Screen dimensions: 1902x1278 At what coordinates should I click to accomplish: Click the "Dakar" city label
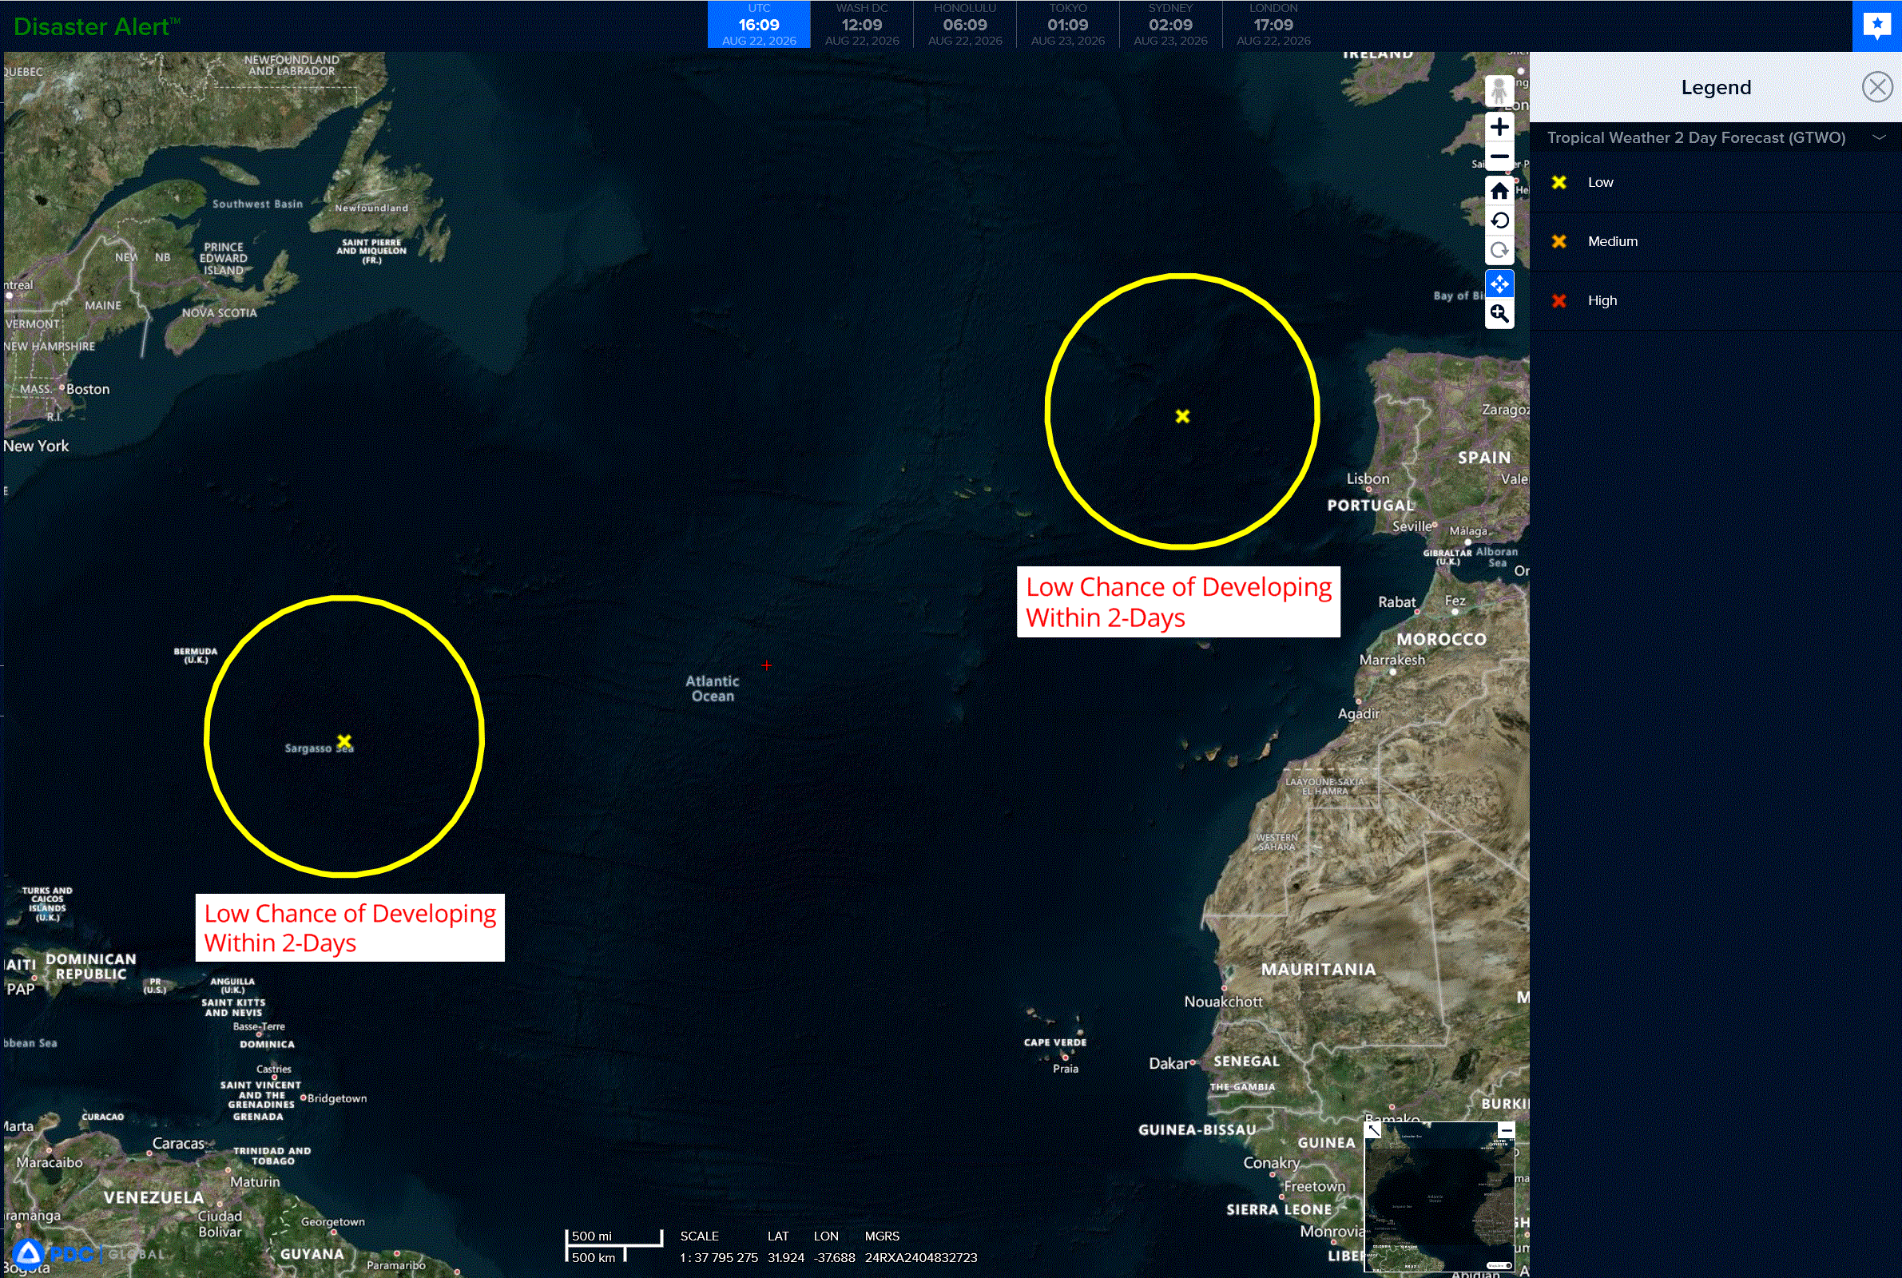coord(1169,1064)
